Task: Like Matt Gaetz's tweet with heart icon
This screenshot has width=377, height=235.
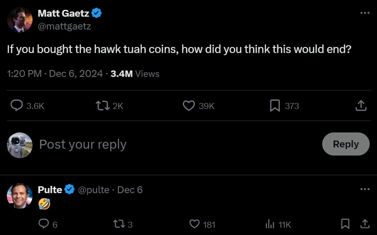Action: [x=188, y=106]
